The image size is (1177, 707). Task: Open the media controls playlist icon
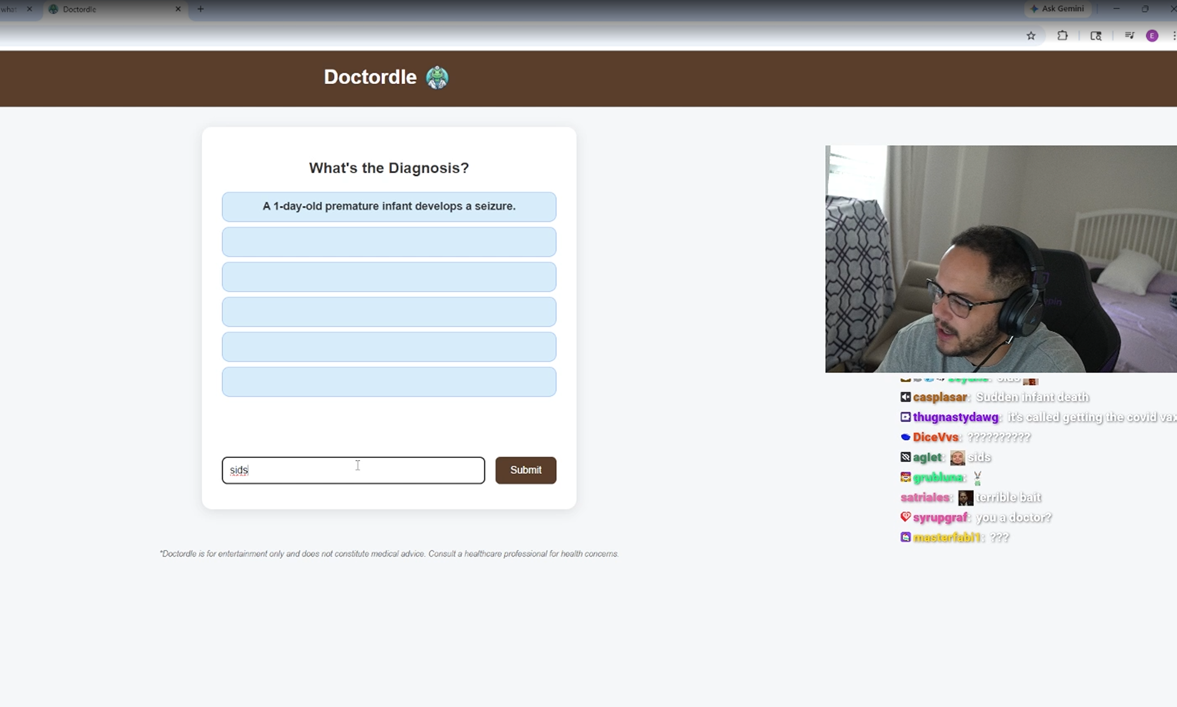coord(1129,36)
